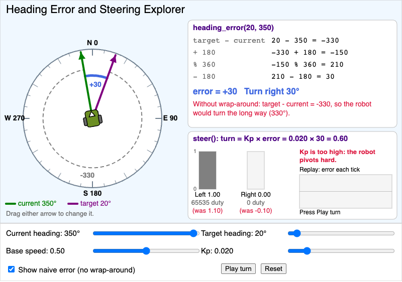Click the '% 360' step label
The image size is (402, 282).
tap(204, 65)
